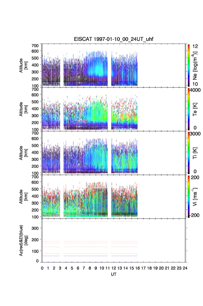This screenshot has height=306, width=203.
Task: Click hour 3 on the UT axis
Action: tap(60, 268)
